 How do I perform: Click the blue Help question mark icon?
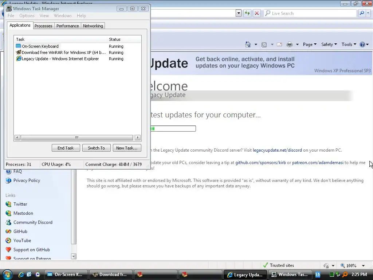pyautogui.click(x=362, y=44)
